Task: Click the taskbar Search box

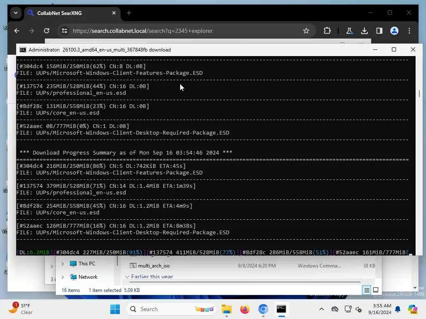Action: (171, 309)
